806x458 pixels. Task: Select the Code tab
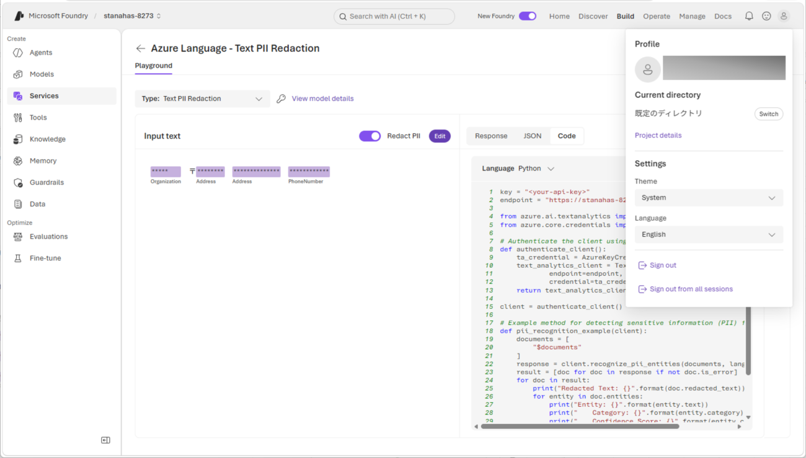pos(567,136)
